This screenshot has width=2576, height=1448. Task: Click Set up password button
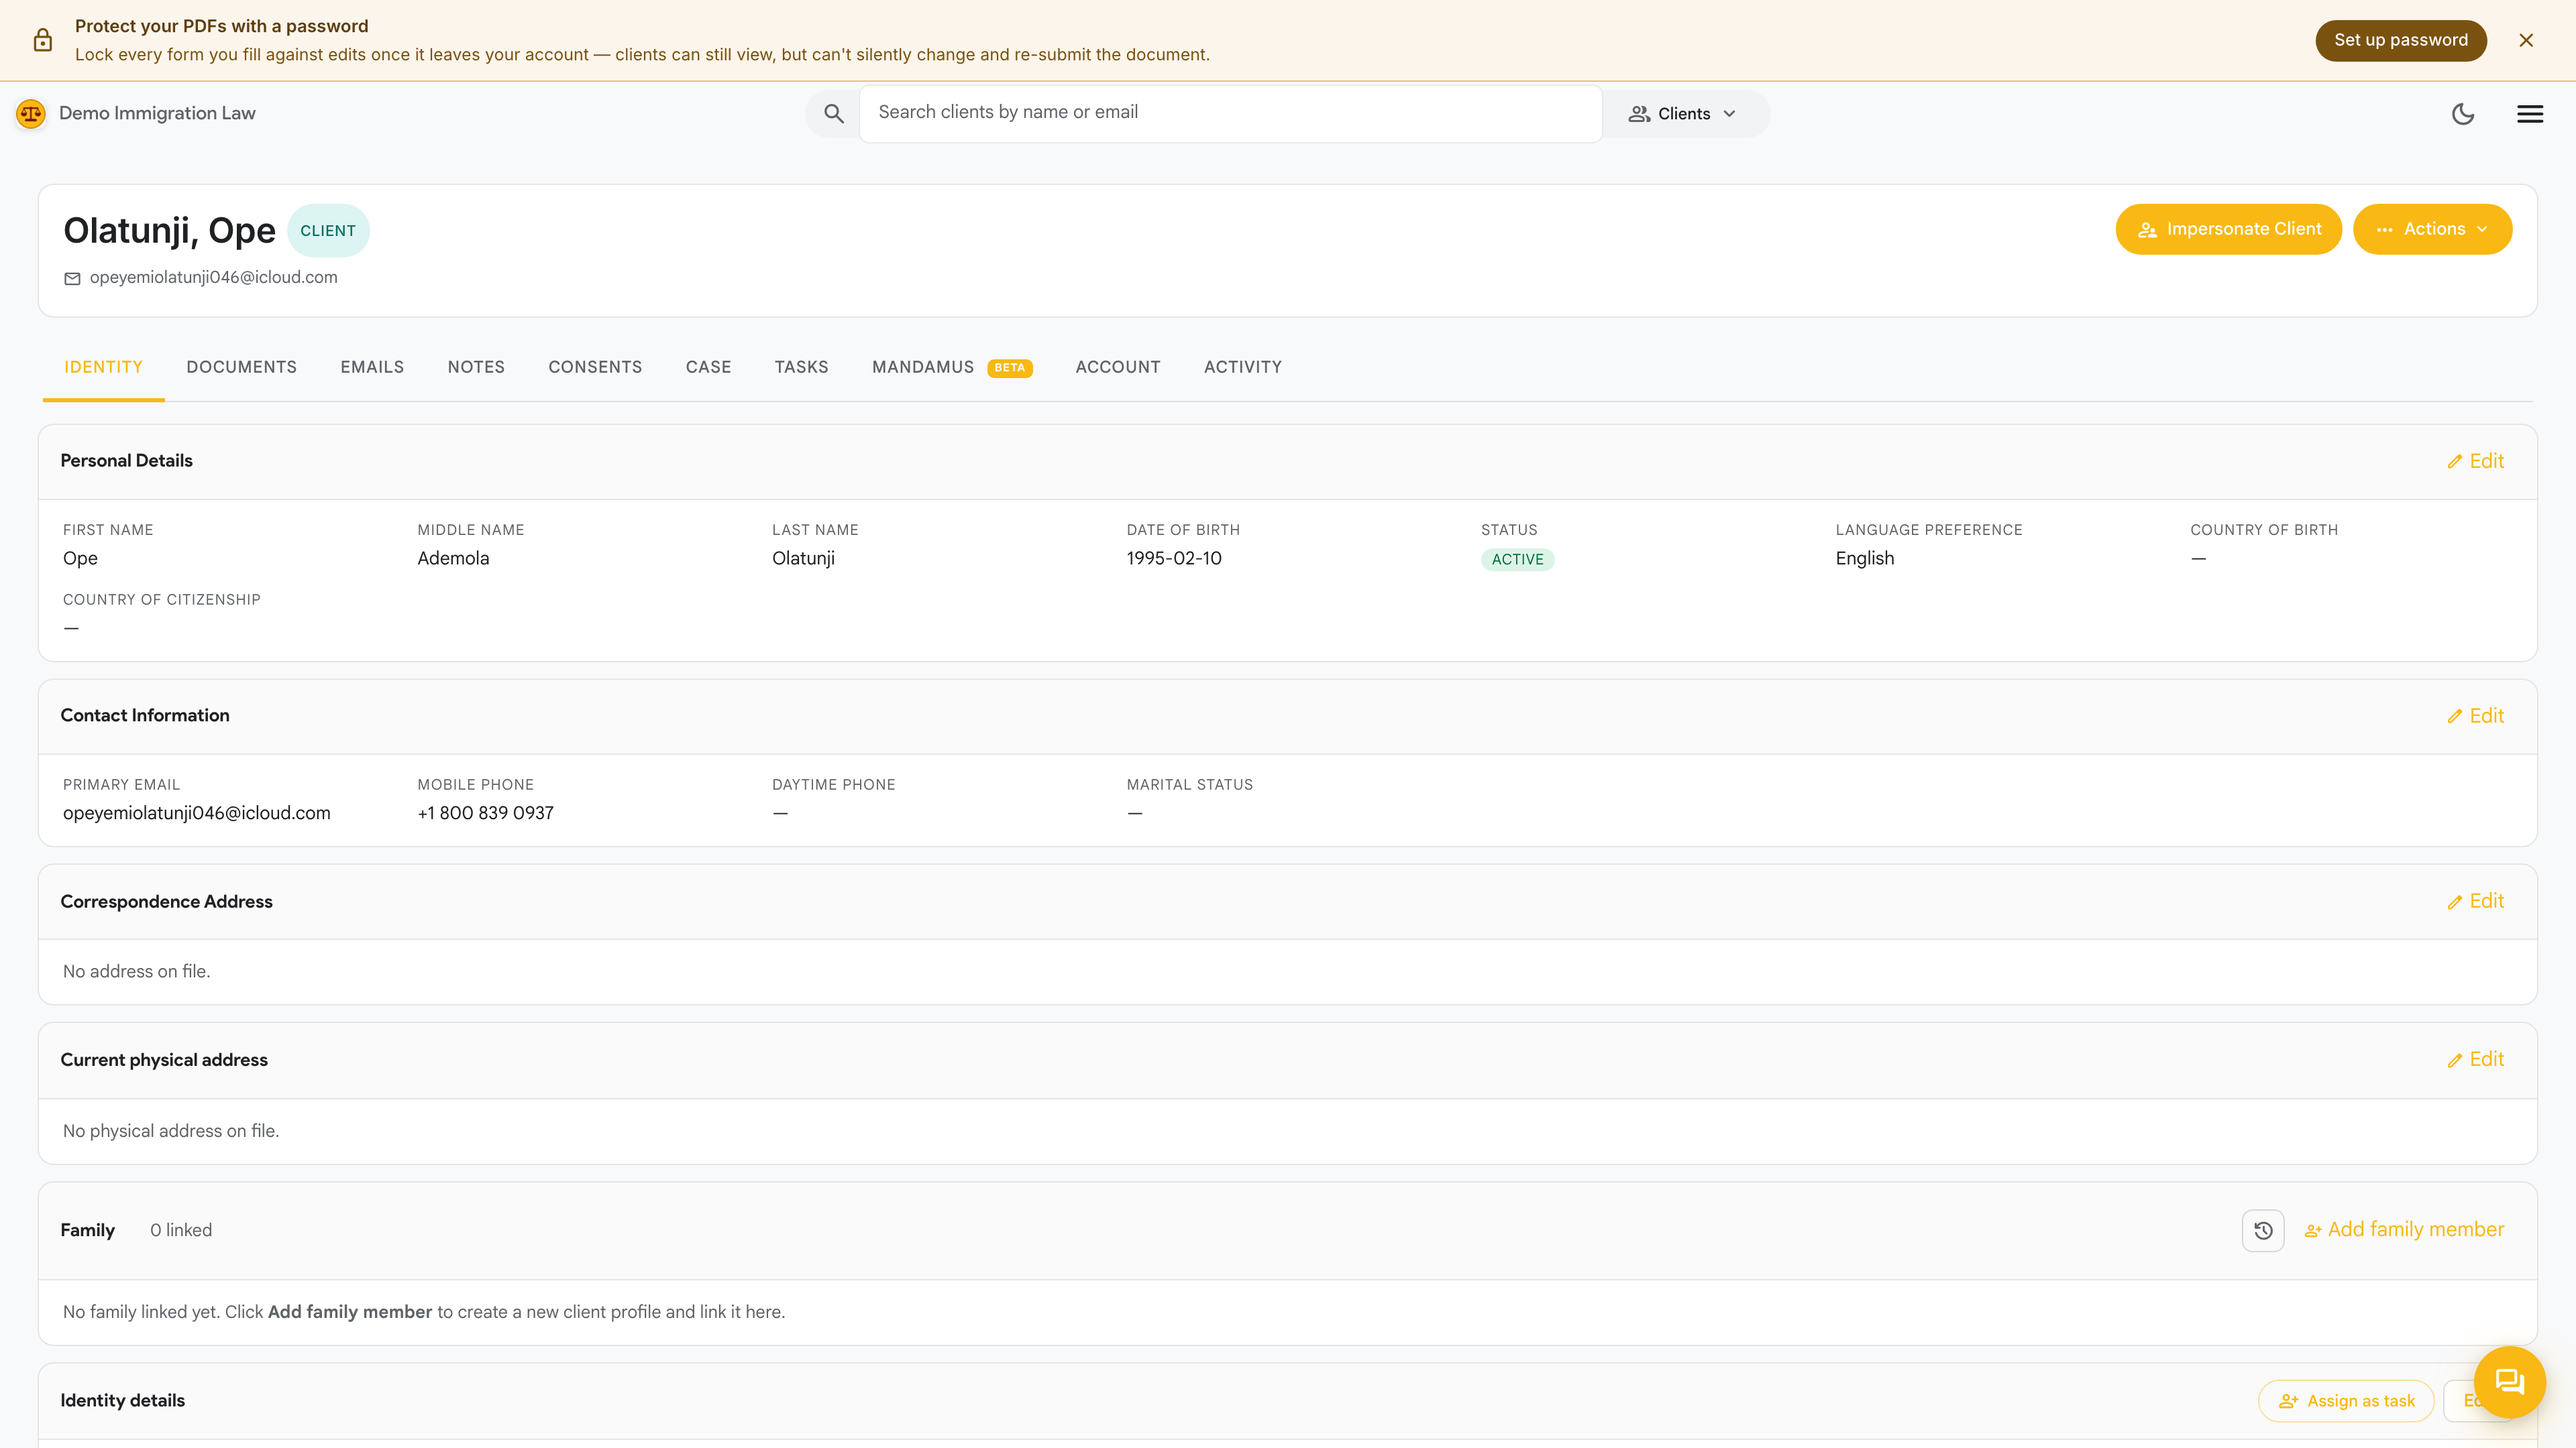coord(2401,40)
